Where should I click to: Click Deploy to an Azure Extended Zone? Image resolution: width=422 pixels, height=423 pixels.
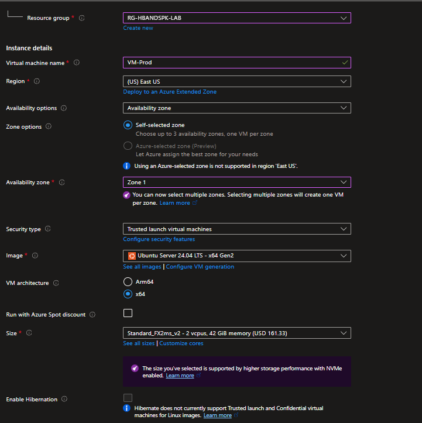[170, 92]
